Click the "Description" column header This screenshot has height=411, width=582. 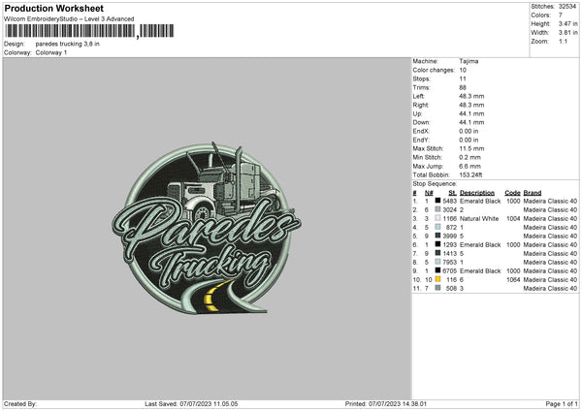477,193
